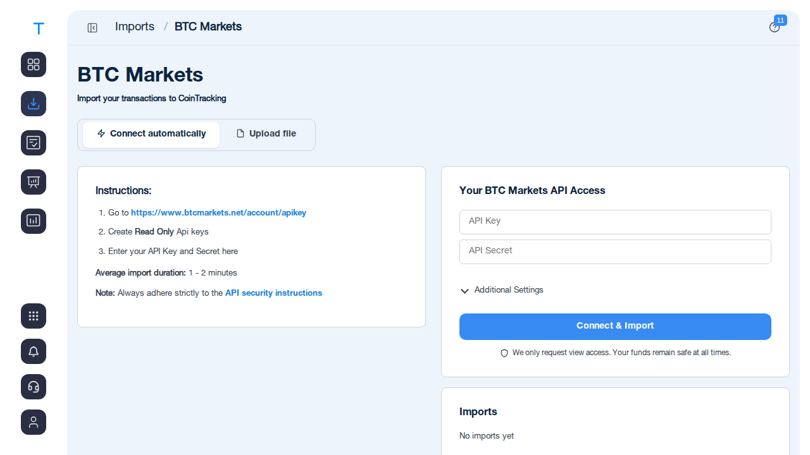
Task: Click the view access safety notice text
Action: tap(621, 353)
